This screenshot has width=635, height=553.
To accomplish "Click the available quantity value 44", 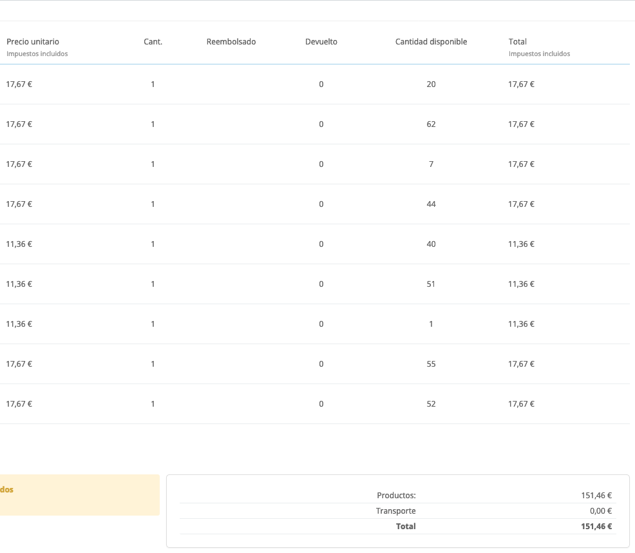I will click(431, 204).
